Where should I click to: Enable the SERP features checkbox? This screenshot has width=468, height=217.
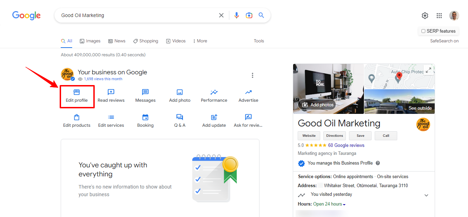click(423, 31)
